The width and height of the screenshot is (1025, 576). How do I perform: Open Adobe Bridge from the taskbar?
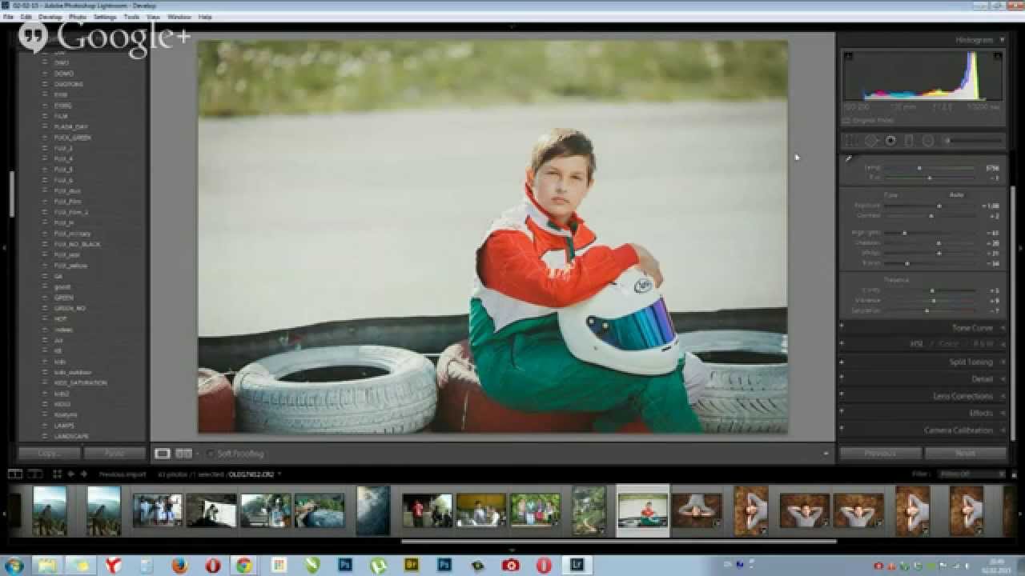(412, 565)
